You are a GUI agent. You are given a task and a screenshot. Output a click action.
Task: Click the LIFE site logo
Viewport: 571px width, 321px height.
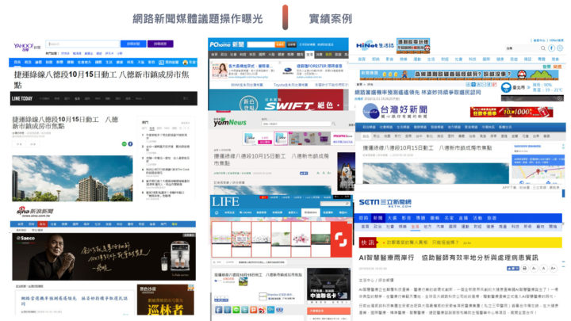(x=228, y=201)
